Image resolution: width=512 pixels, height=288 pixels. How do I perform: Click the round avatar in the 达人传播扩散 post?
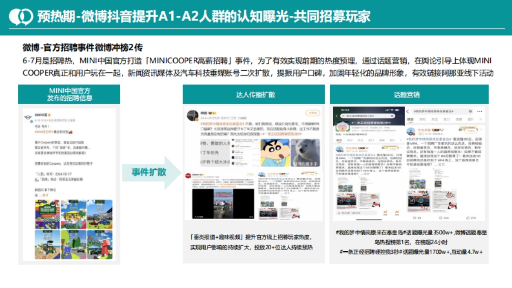(192, 115)
